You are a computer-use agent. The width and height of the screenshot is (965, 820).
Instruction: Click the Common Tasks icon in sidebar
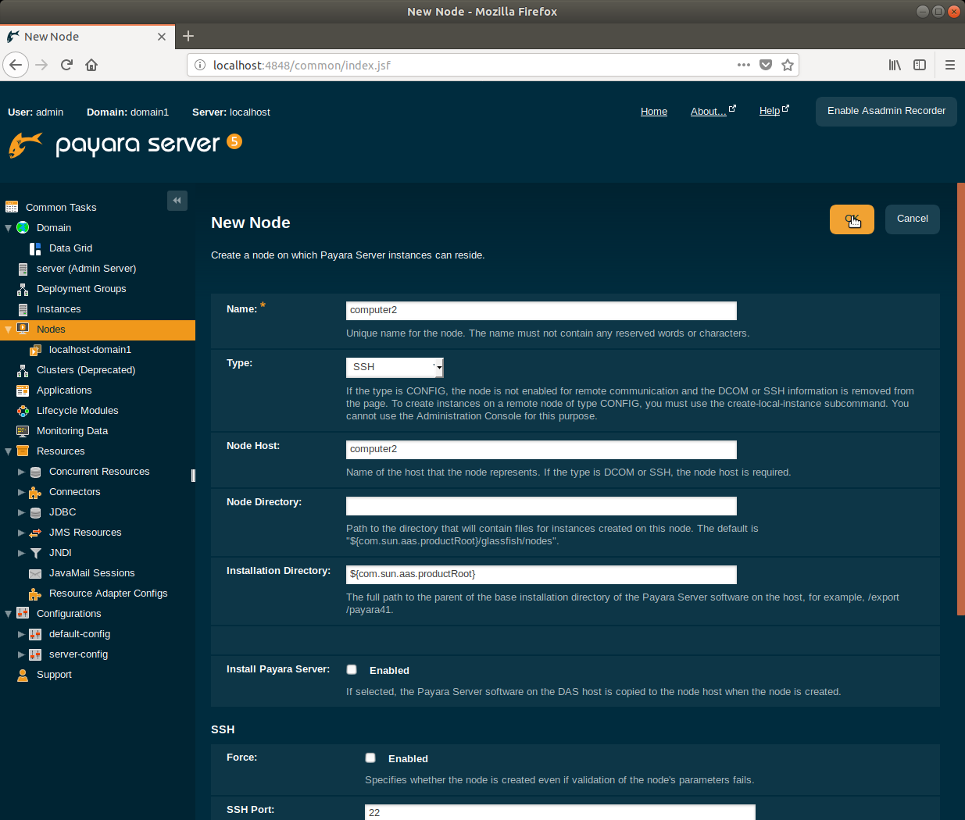coord(12,207)
